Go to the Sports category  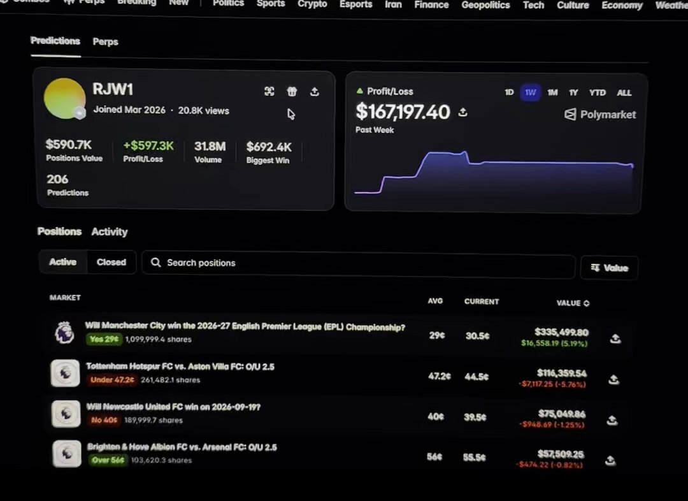coord(271,4)
